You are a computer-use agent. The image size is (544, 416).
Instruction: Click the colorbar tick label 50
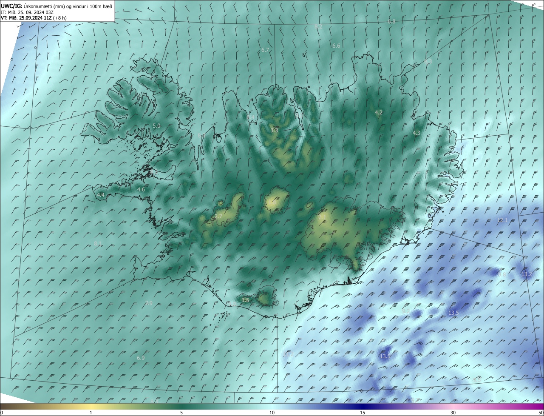coord(541,413)
